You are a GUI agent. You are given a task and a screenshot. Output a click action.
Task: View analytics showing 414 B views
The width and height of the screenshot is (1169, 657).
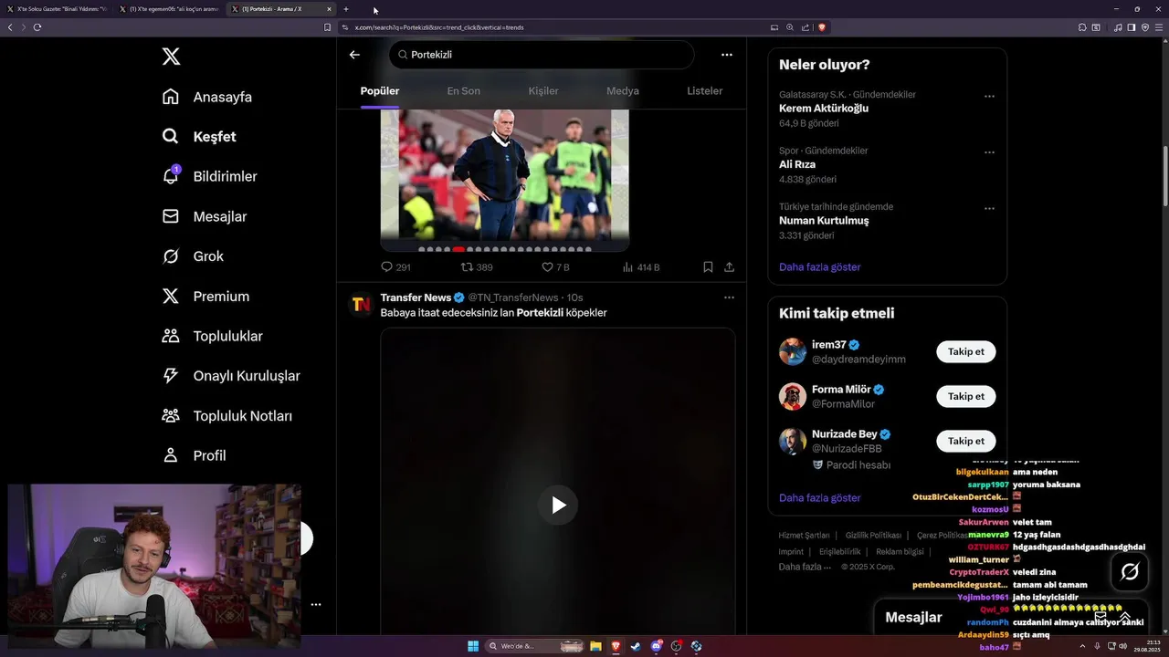tap(640, 267)
